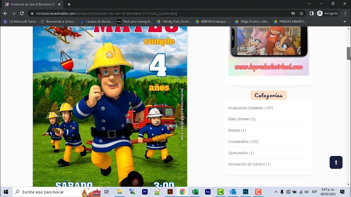Click the microphone tray icon
The image size is (351, 197).
point(282,192)
